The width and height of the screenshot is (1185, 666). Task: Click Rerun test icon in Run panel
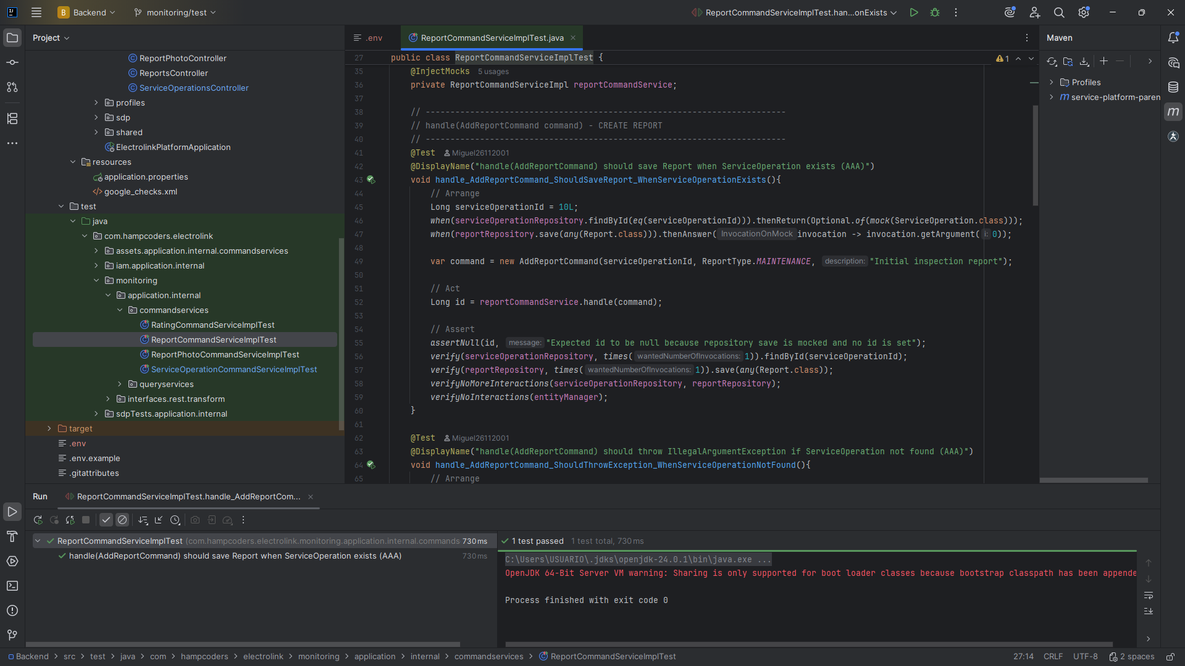tap(38, 520)
